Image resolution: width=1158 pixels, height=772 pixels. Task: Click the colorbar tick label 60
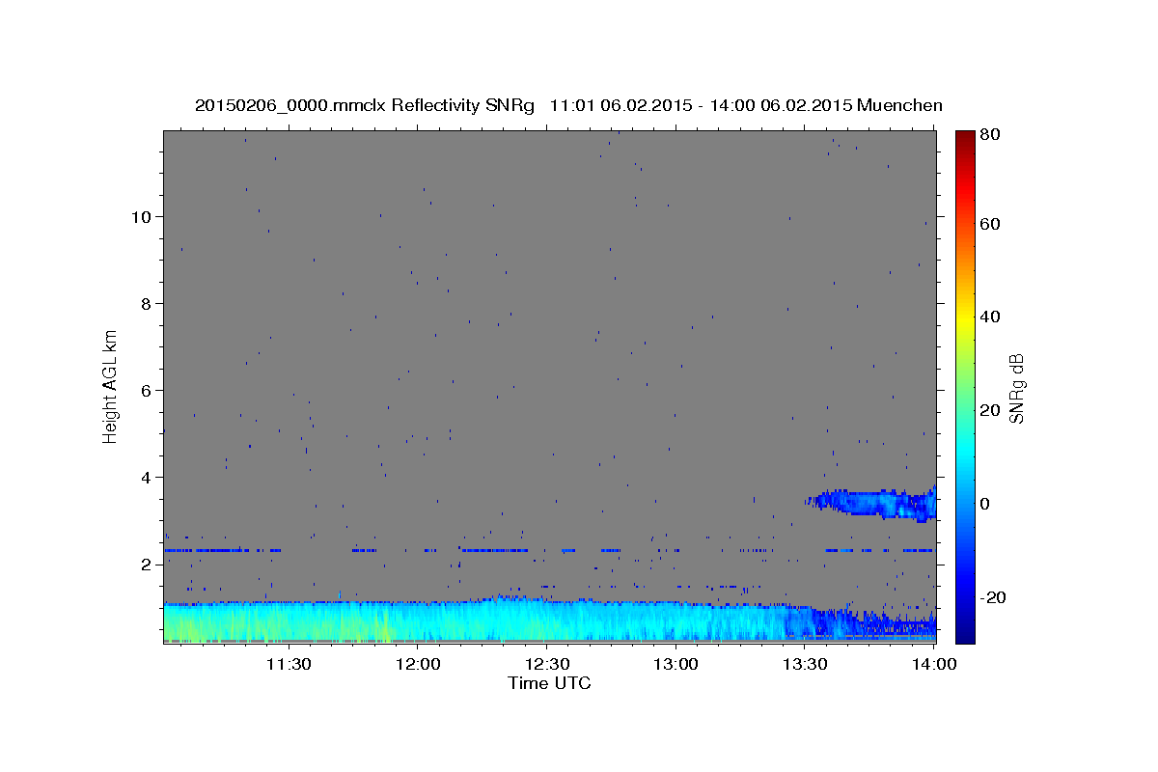tap(990, 224)
